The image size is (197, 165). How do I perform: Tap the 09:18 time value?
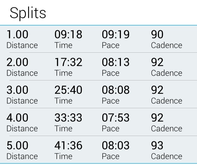68,34
